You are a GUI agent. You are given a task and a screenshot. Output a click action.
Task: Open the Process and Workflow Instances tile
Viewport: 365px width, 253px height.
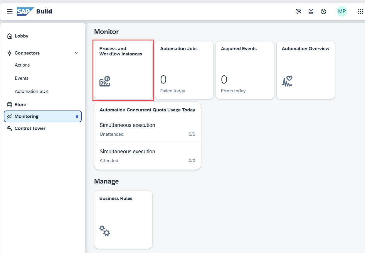pos(123,70)
